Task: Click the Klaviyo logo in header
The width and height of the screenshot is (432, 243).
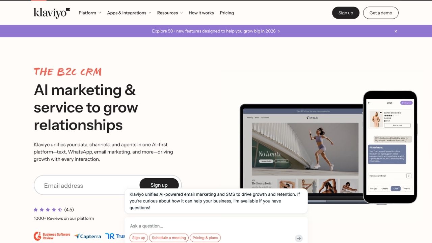Action: [52, 13]
